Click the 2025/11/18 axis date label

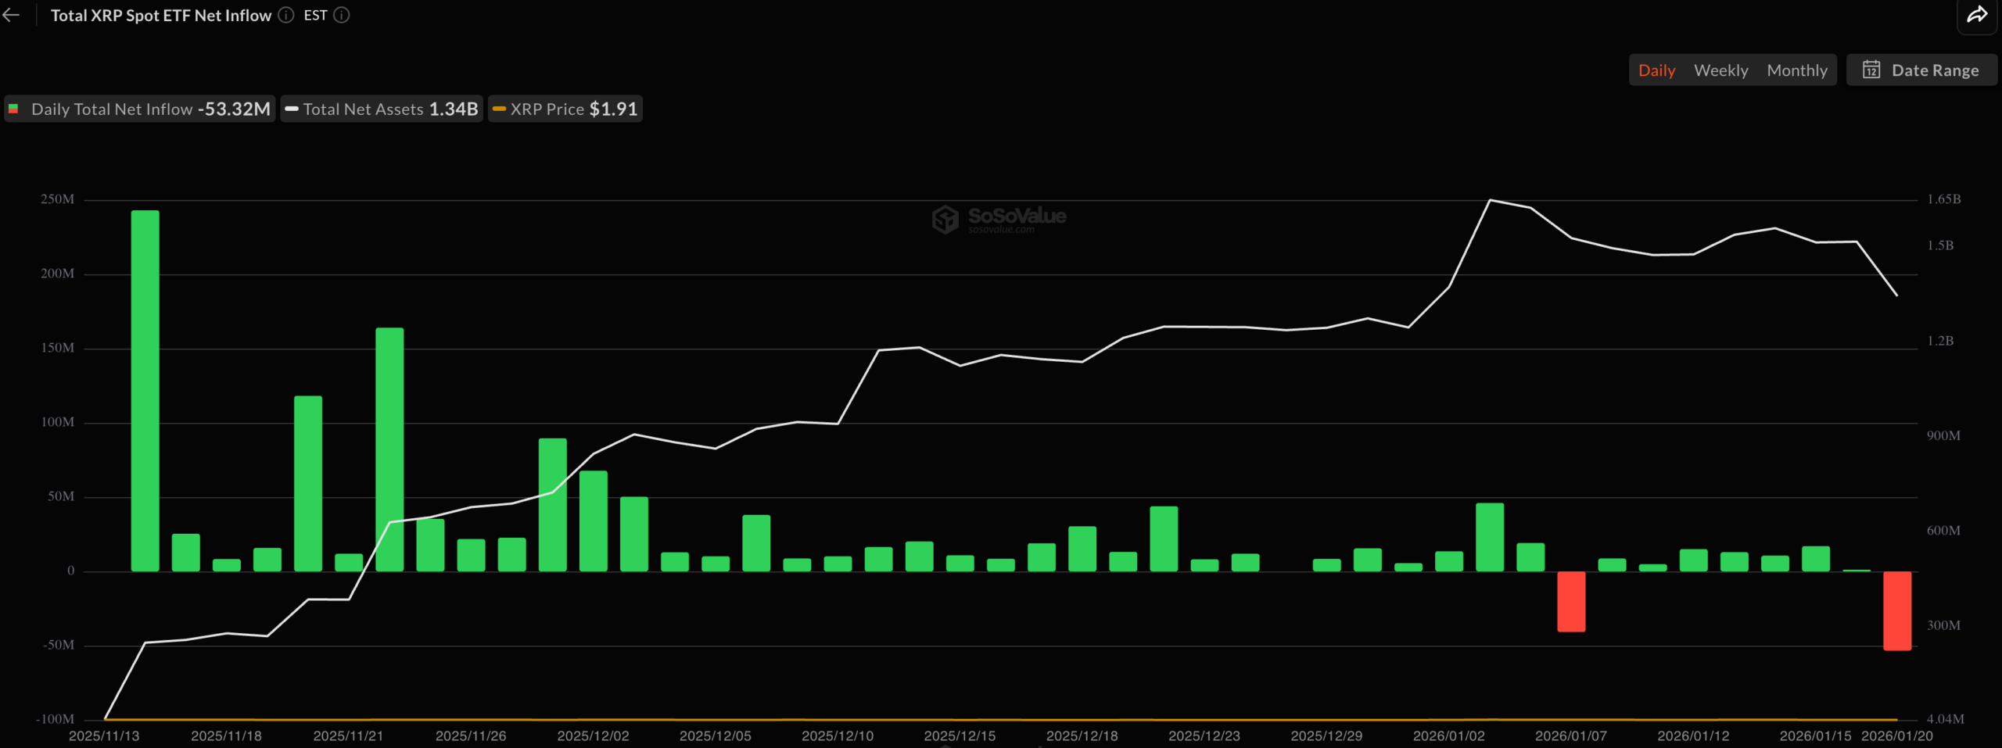tap(226, 735)
